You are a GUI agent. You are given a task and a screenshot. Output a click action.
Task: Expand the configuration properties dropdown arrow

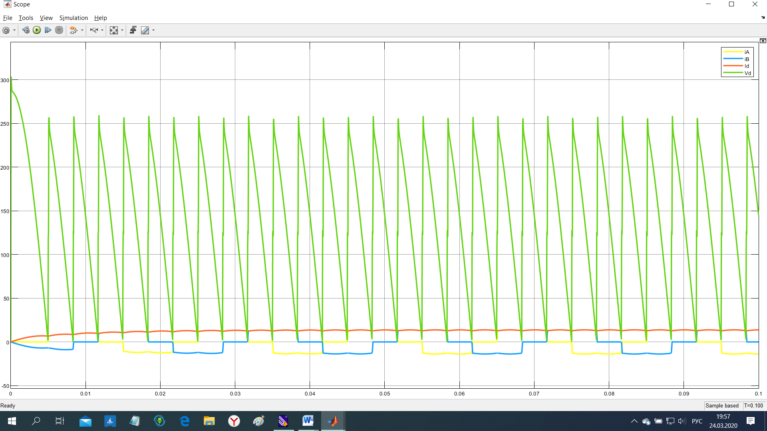(14, 30)
